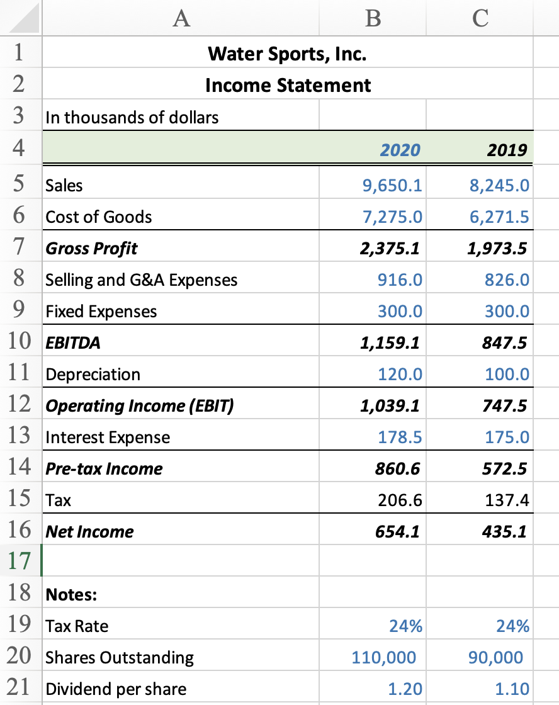
Task: Select the 2019 year header cell
Action: pos(480,148)
